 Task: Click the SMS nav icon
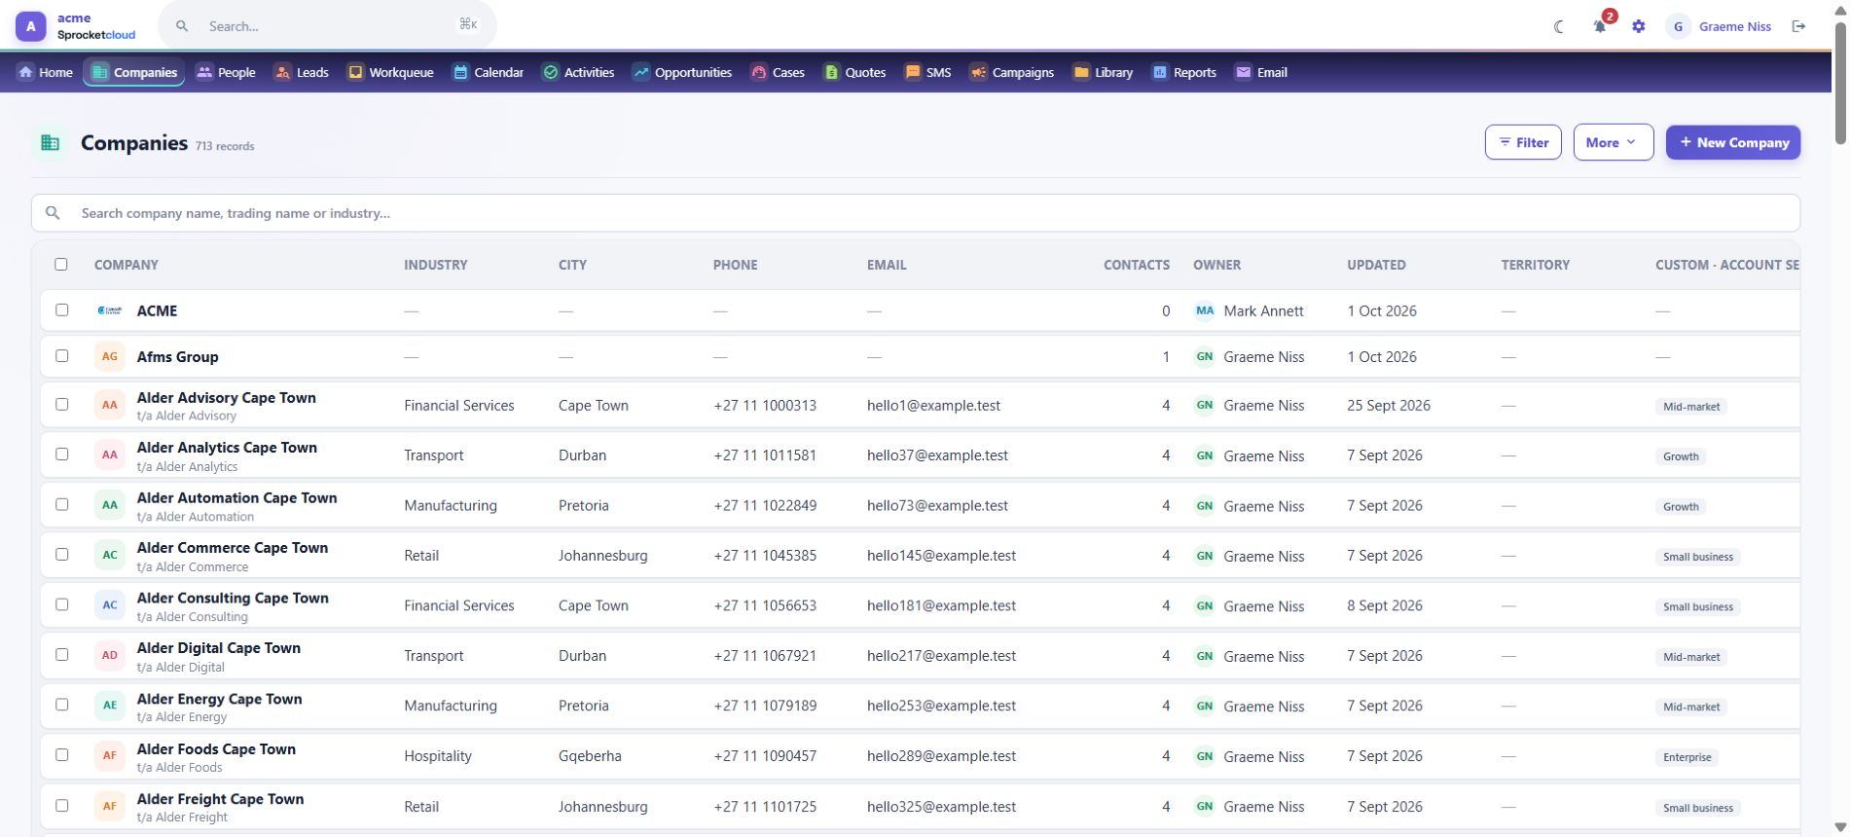click(x=912, y=72)
